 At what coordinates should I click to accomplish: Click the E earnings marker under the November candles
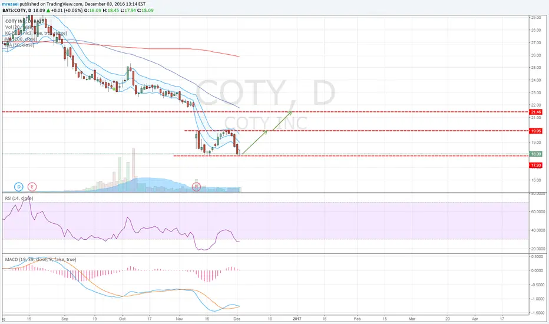pos(196,187)
